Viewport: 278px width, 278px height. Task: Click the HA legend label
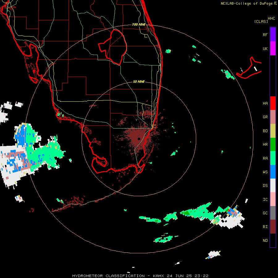[x=265, y=103]
